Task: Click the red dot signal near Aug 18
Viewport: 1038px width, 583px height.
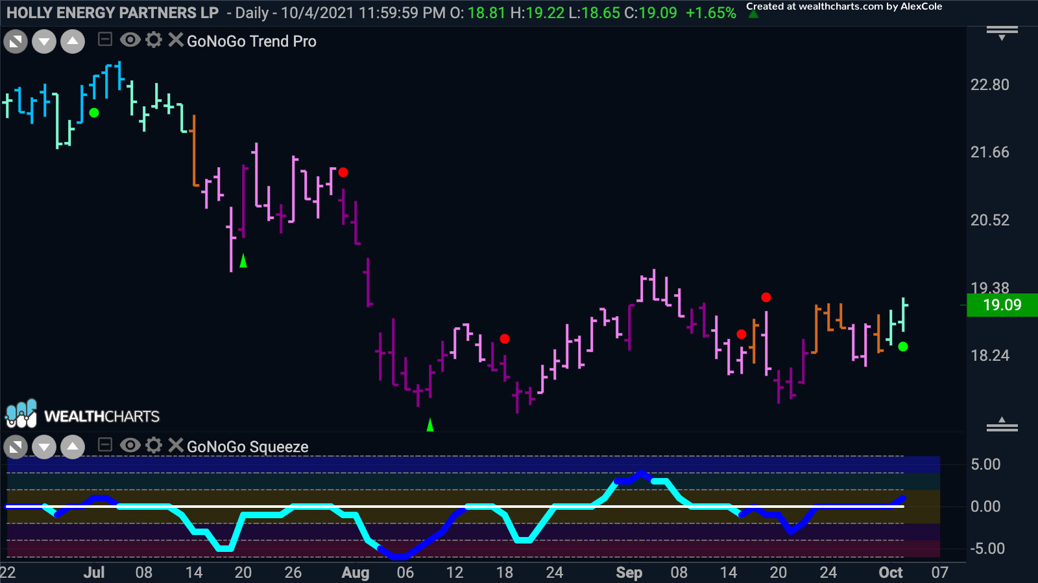Action: click(505, 339)
